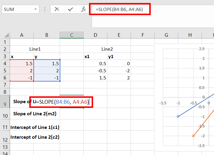Click cell B5 containing 2
This screenshot has width=214, height=155.
pos(47,71)
